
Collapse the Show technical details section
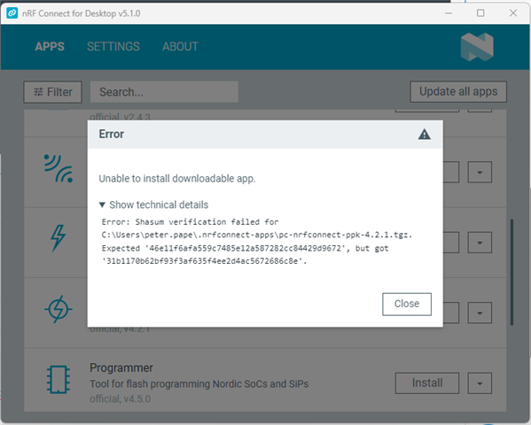153,205
